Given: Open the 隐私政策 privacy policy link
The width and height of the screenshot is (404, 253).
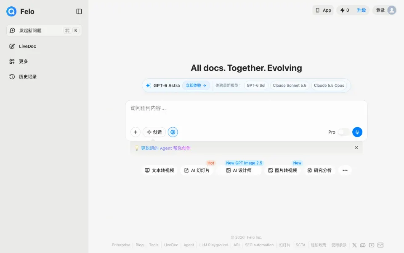Looking at the screenshot, I should pos(318,245).
